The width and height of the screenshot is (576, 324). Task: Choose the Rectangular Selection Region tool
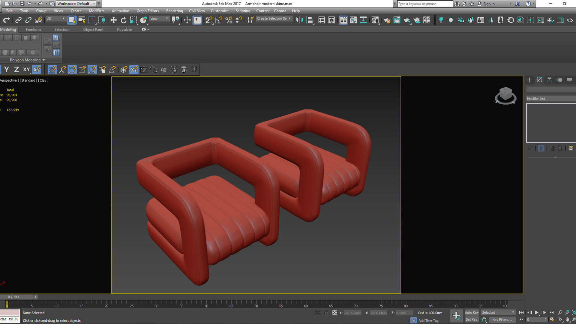click(92, 20)
